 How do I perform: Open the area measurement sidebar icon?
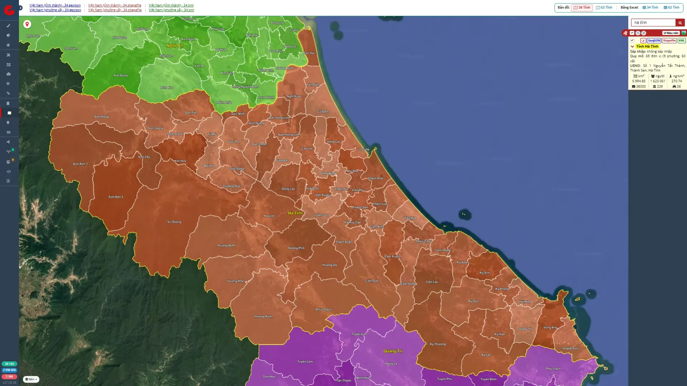[8, 65]
